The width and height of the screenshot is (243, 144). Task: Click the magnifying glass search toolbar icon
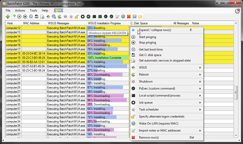[x=54, y=17]
